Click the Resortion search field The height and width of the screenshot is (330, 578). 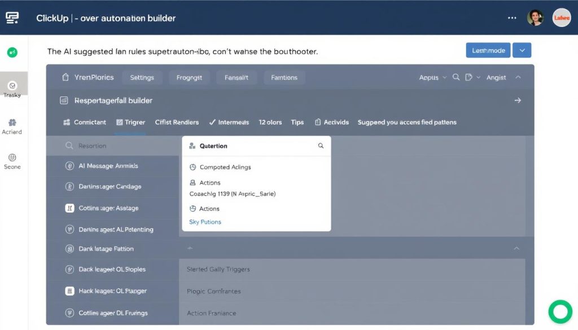(113, 146)
